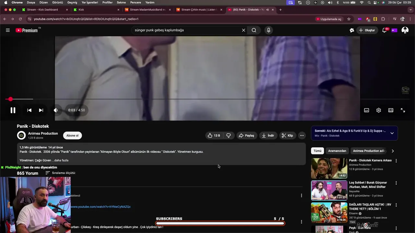Open Spotlight search in menu bar
This screenshot has width=415, height=233.
(x=369, y=2)
